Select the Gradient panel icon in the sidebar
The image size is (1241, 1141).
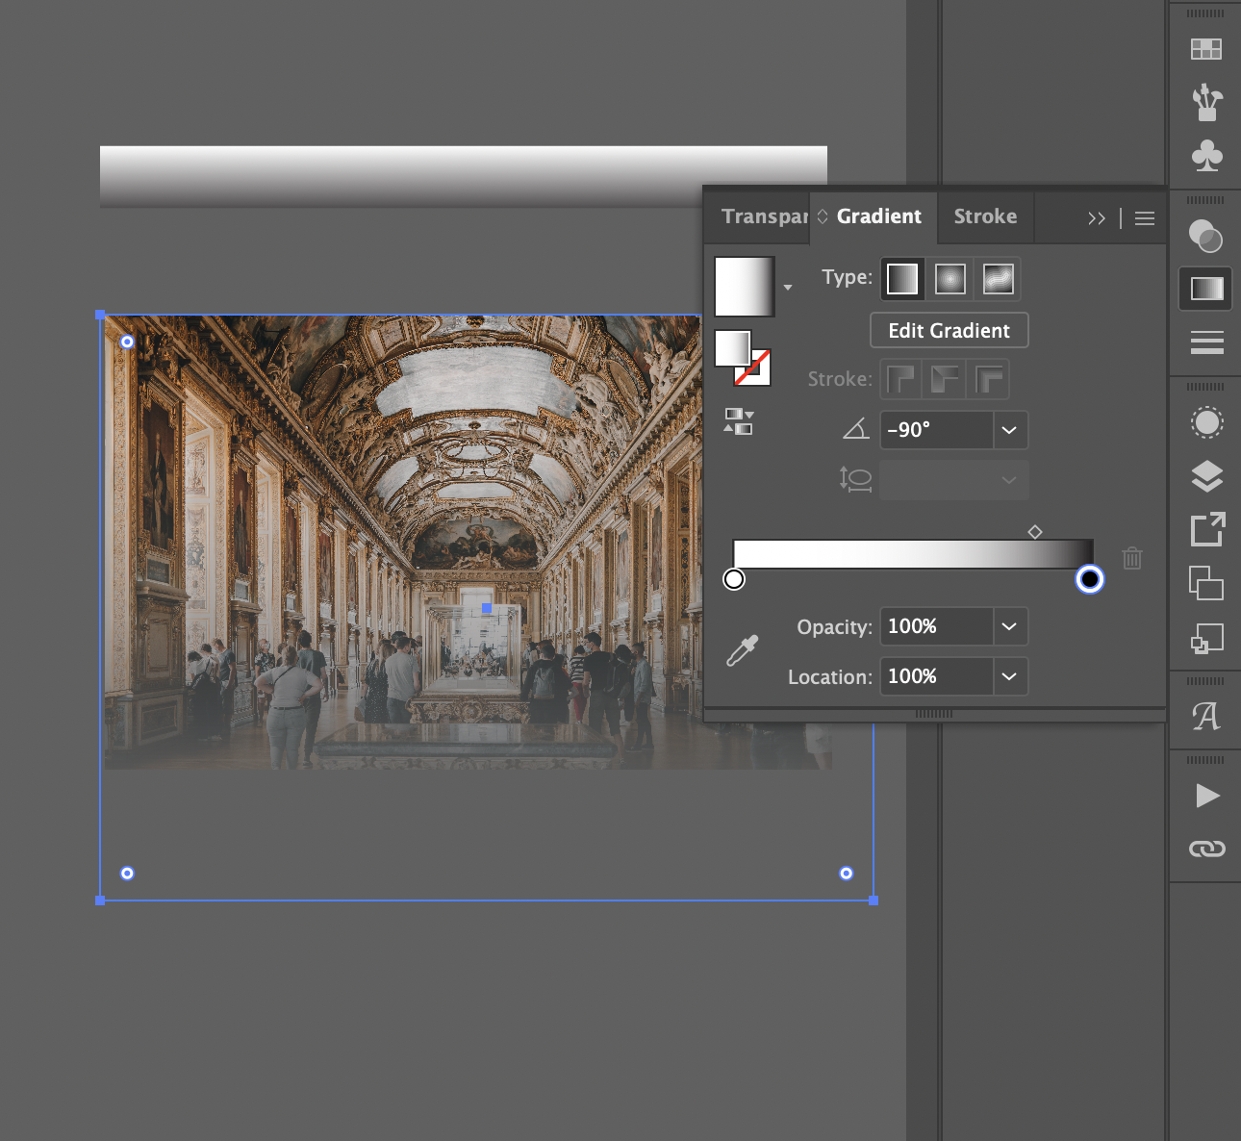[1205, 288]
